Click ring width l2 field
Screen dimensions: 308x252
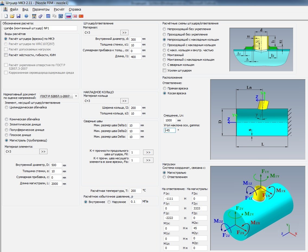click(135, 108)
